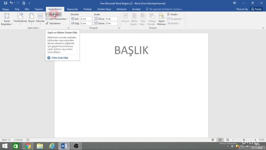Open Kenar Boşlukları margins menu

(x=7, y=19)
